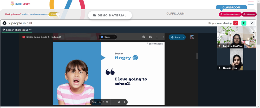Click file name Senior Demo_Grade 4+_India.pdf
This screenshot has width=260, height=108.
(44, 37)
